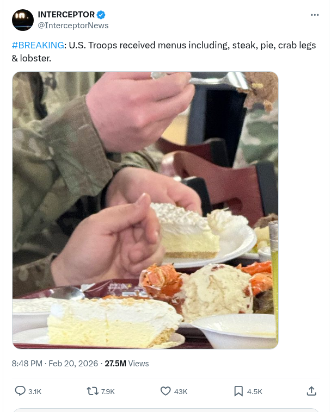Screen dimensions: 331x412
Task: Bookmark the post with the bookmark icon
Action: pos(238,391)
